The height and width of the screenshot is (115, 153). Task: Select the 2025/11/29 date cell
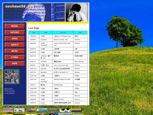click(x=34, y=76)
